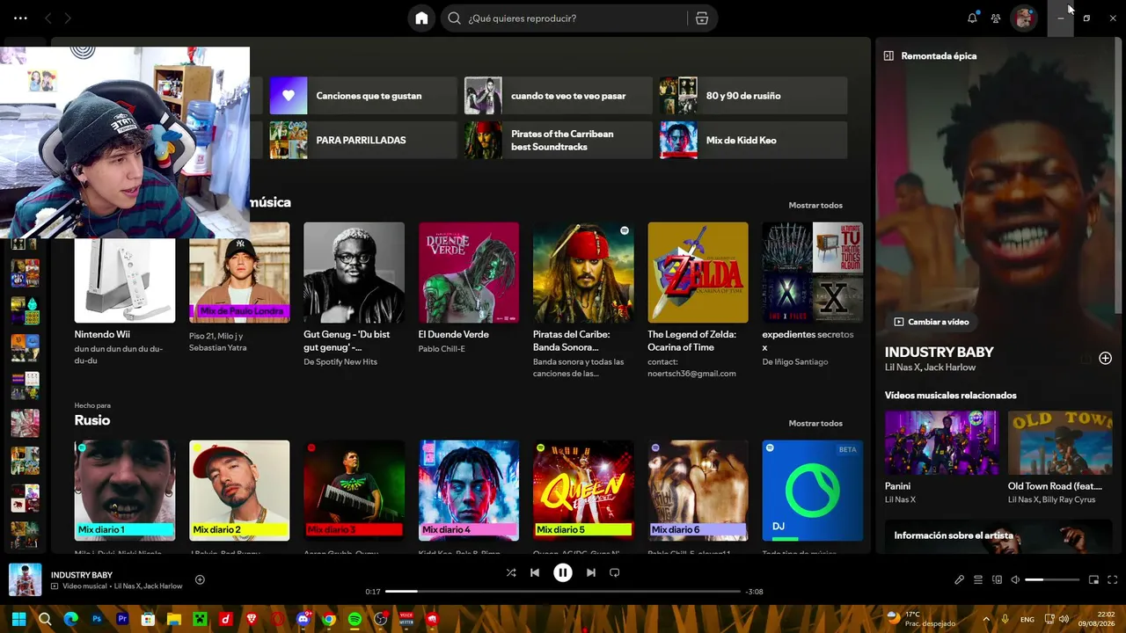
Task: Pause the current song
Action: click(562, 572)
